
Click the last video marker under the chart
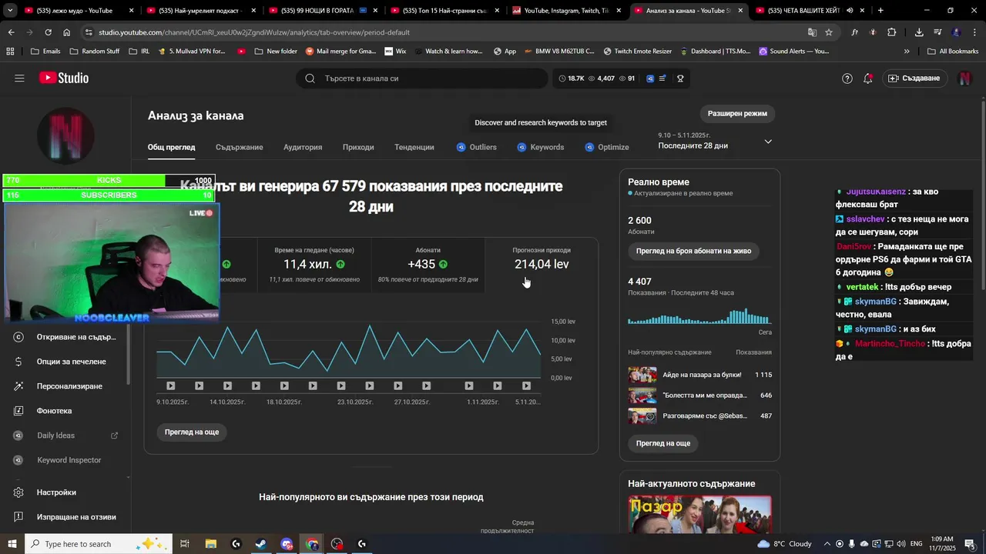click(526, 385)
